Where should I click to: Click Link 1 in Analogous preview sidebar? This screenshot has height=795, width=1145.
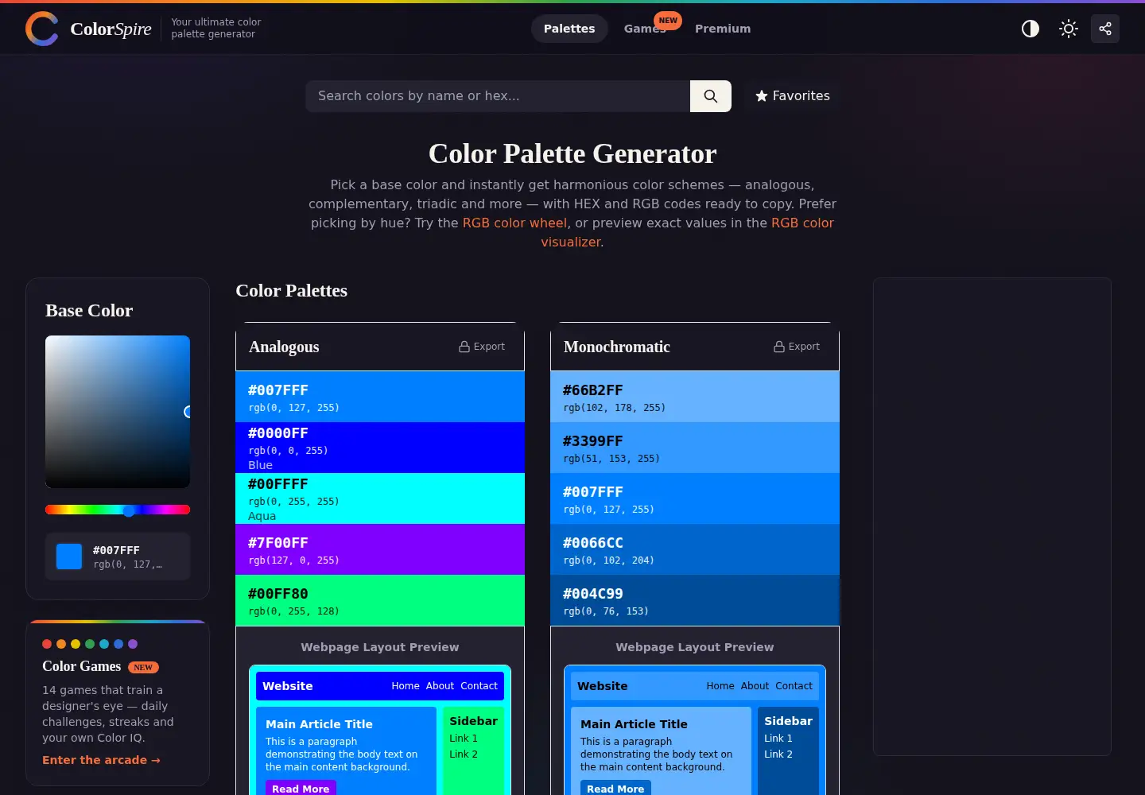(464, 739)
